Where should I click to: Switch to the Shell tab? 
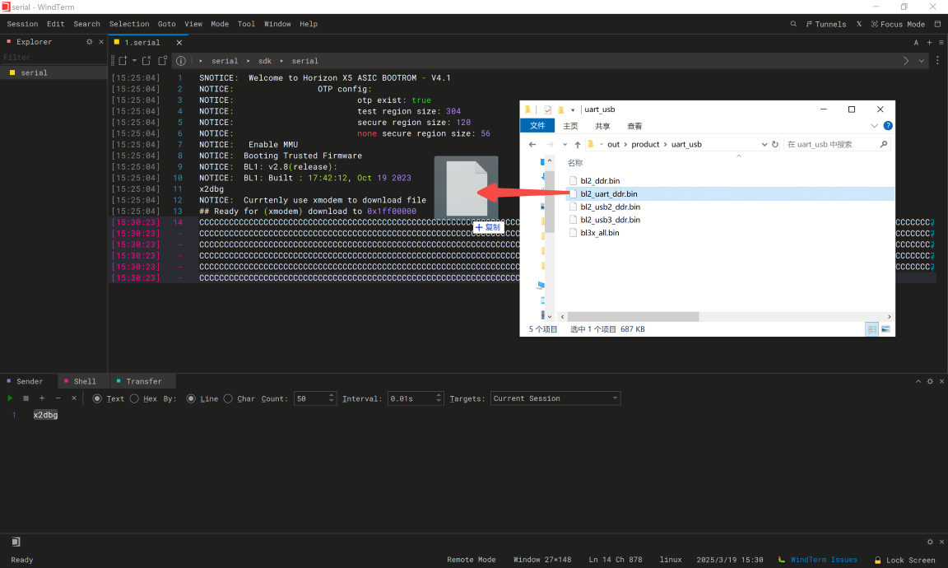pos(84,381)
